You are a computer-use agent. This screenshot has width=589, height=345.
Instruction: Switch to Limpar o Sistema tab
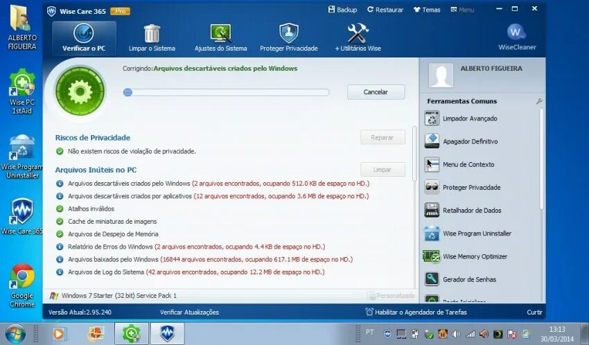click(x=152, y=38)
